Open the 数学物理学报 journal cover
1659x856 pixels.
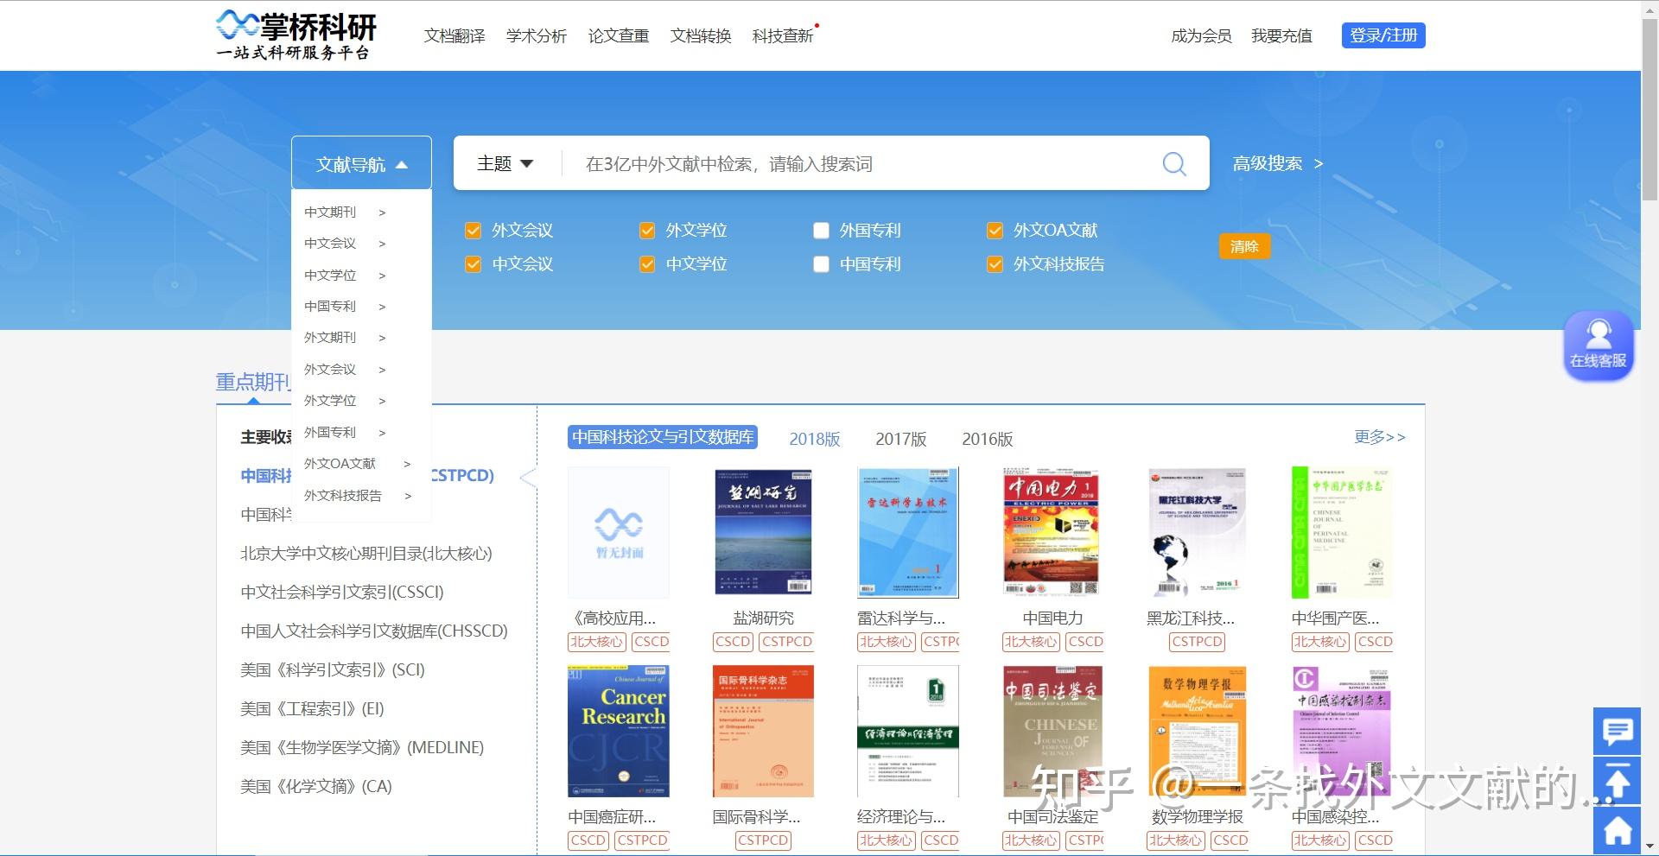click(1197, 731)
